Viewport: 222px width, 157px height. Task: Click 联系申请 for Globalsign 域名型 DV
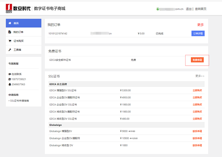[197, 145]
